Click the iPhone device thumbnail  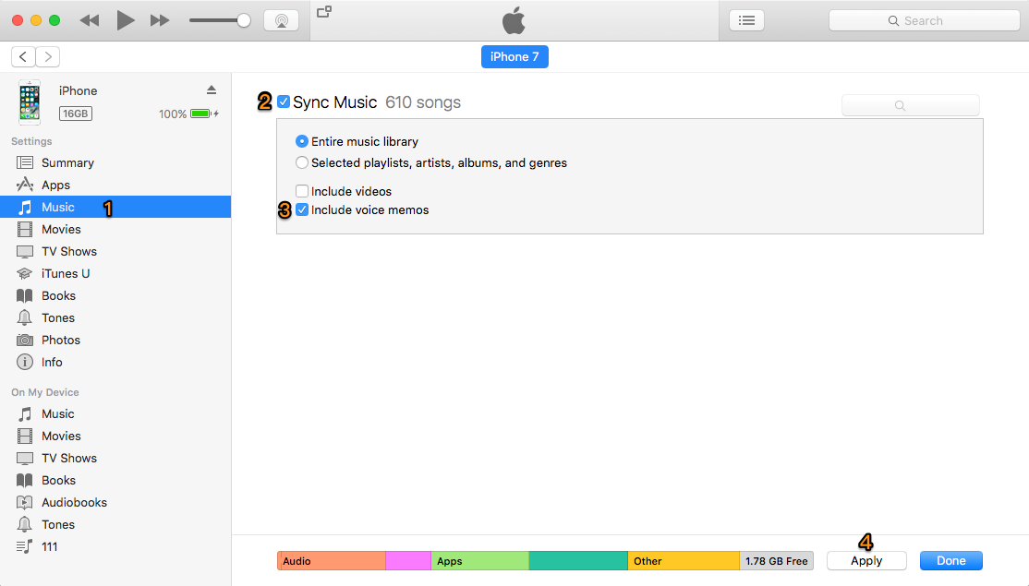pyautogui.click(x=30, y=102)
